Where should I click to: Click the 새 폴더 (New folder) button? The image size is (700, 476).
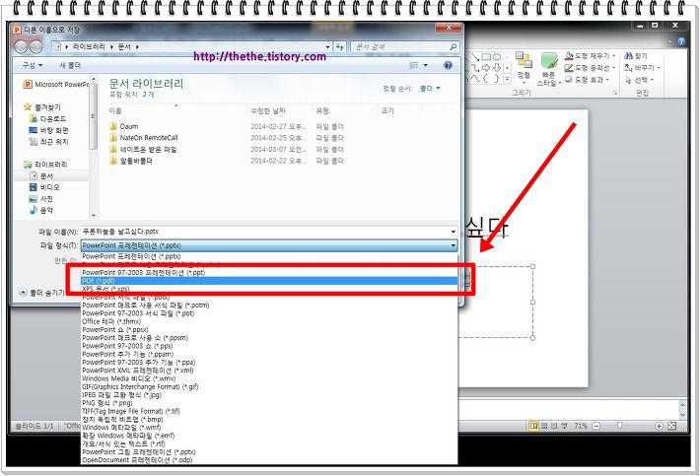[70, 65]
